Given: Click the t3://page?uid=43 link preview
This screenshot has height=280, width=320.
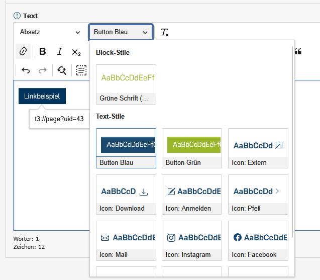Looking at the screenshot, I should [x=59, y=119].
